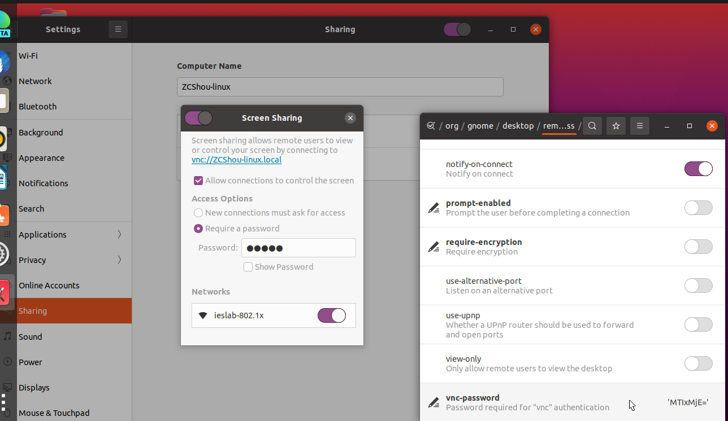Click the dconf editor search icon
Screen dimensions: 728x421
point(592,126)
